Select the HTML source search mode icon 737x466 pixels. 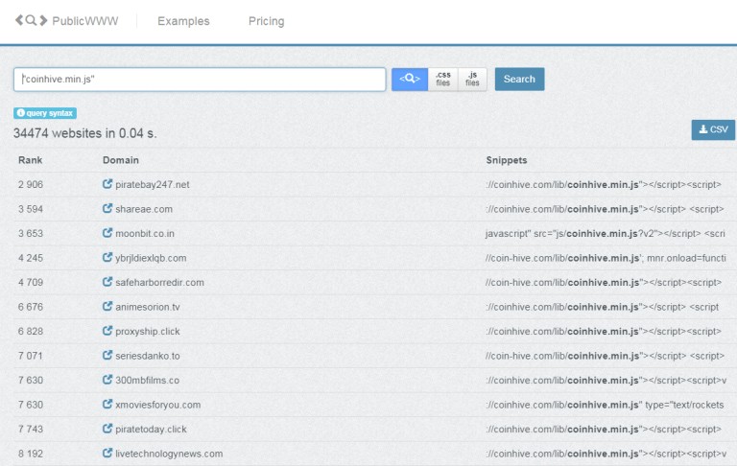(x=410, y=79)
